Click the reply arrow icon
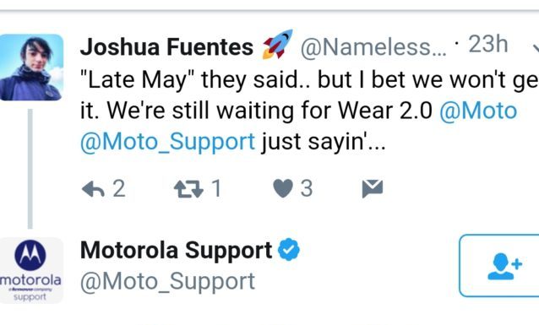The height and width of the screenshot is (325, 539). [93, 189]
